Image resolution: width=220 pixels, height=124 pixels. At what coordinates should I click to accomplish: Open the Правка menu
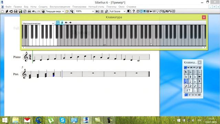[x=18, y=7]
